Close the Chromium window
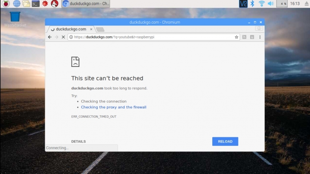Viewport: 310px width, 174px height. [261, 22]
